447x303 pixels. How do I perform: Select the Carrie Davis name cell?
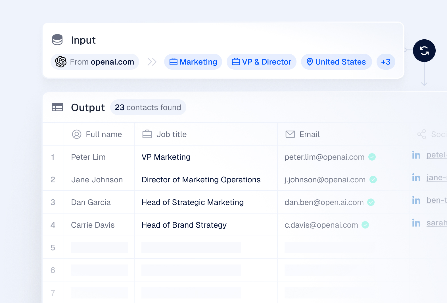pyautogui.click(x=99, y=225)
